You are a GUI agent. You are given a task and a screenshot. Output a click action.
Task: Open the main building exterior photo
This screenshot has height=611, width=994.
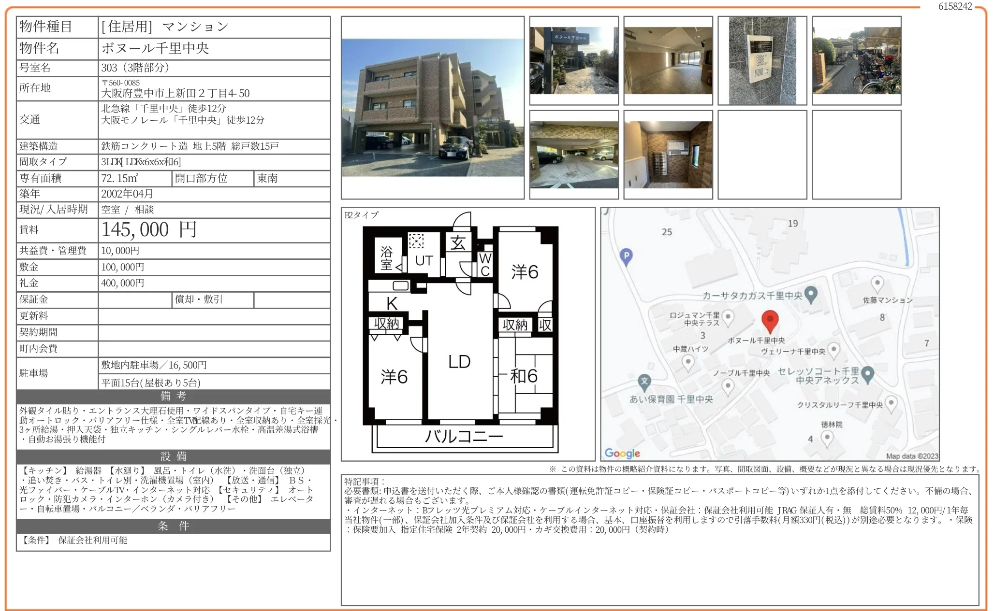point(432,108)
